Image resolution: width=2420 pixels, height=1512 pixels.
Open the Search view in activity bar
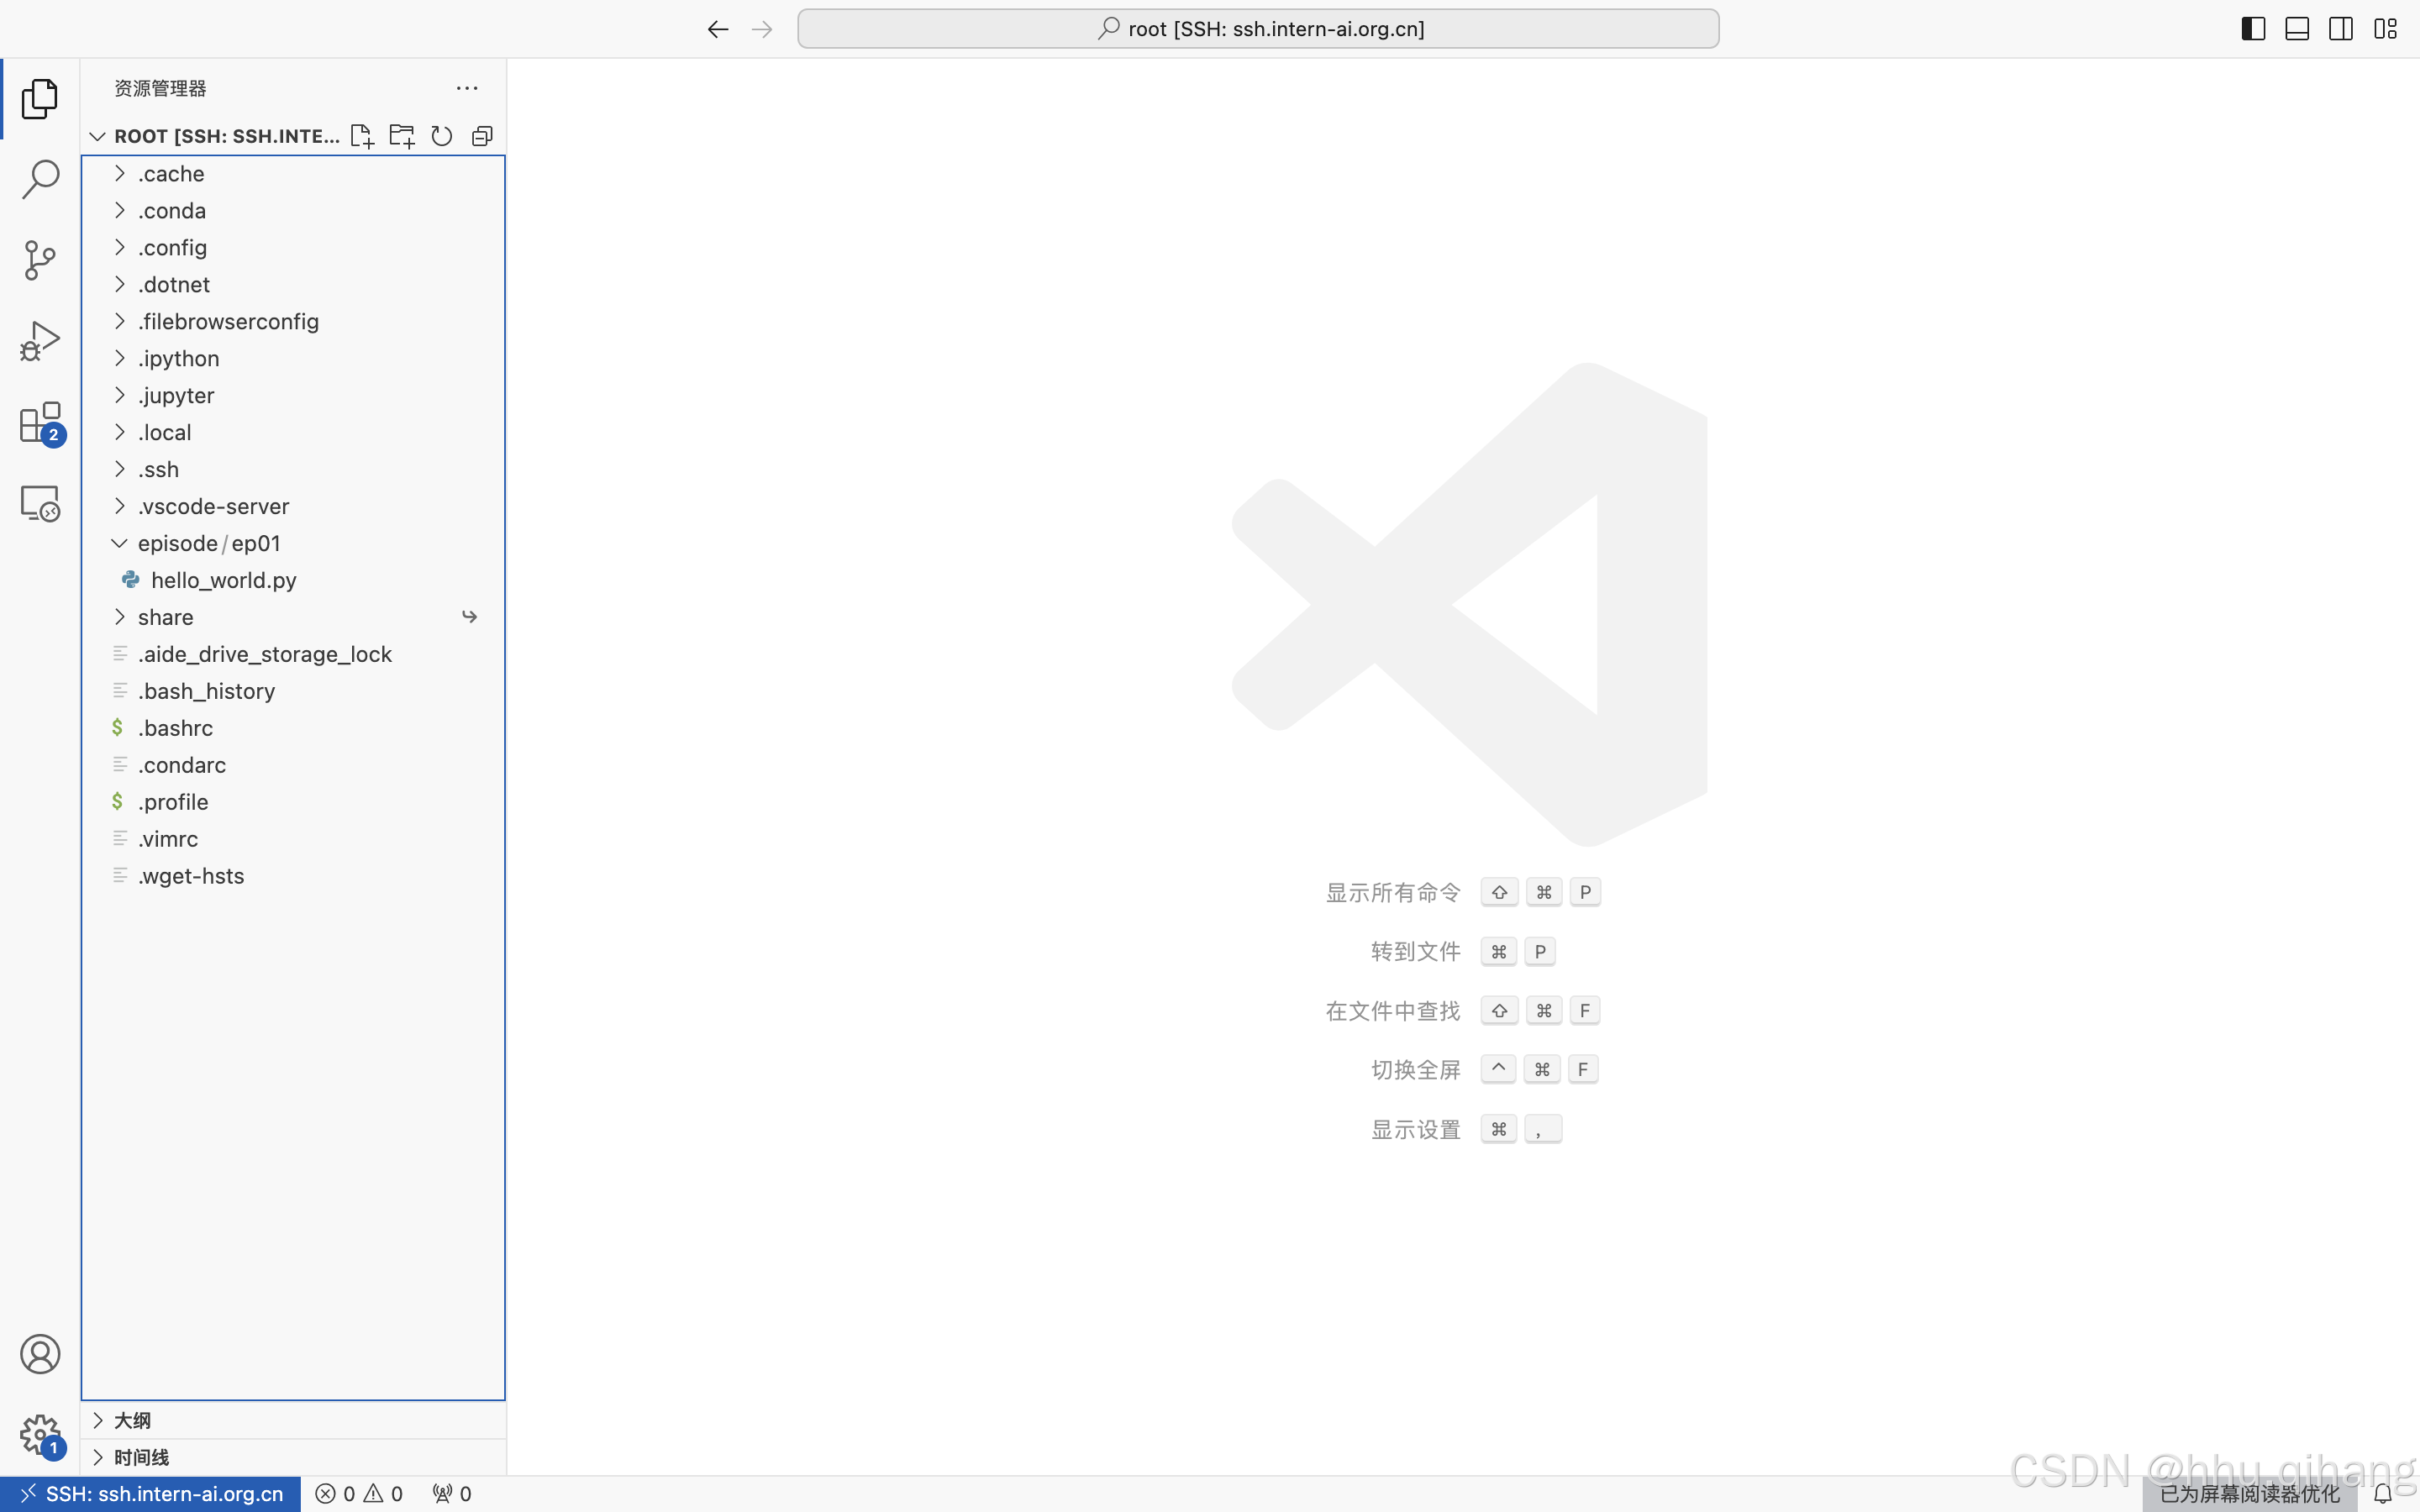40,180
